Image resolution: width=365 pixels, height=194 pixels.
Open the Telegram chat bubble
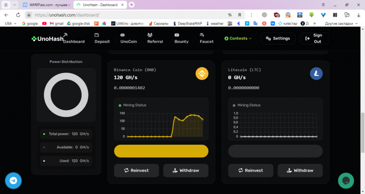(13, 181)
